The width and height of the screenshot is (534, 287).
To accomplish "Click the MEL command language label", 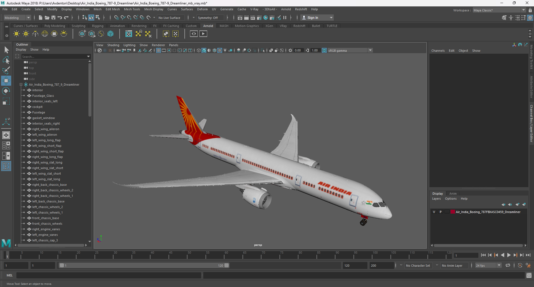I will pos(10,275).
